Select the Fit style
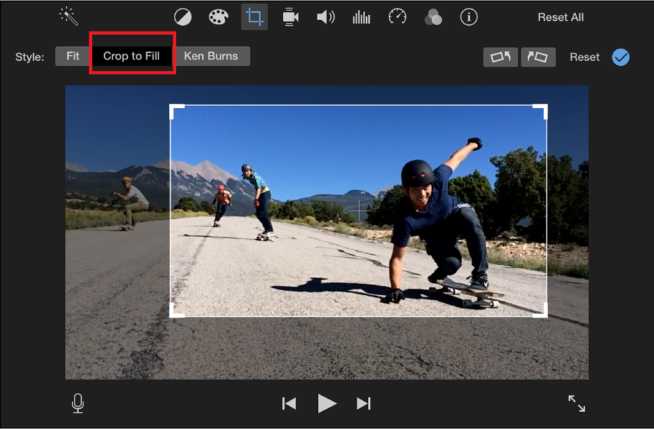This screenshot has height=429, width=654. coord(72,56)
